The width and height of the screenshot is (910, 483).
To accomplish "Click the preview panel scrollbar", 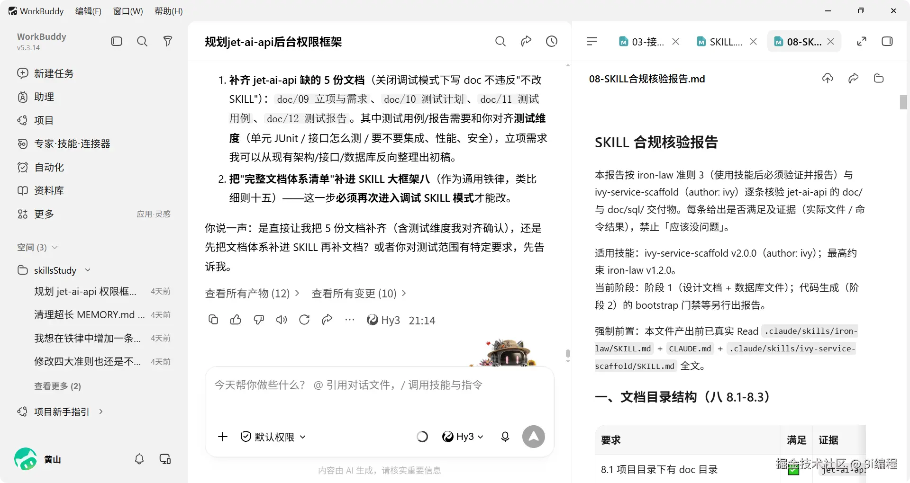I will point(903,102).
